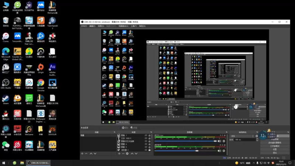Launch OBS Studio from the desktop shortcut
This screenshot has height=166, width=295.
point(6,84)
